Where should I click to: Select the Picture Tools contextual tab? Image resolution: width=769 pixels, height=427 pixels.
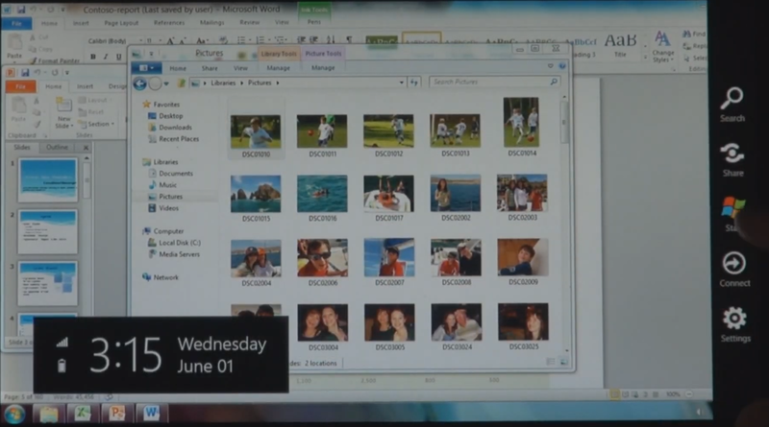(x=323, y=54)
